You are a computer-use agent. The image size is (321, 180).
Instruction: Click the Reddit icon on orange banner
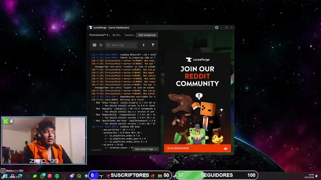point(225,148)
